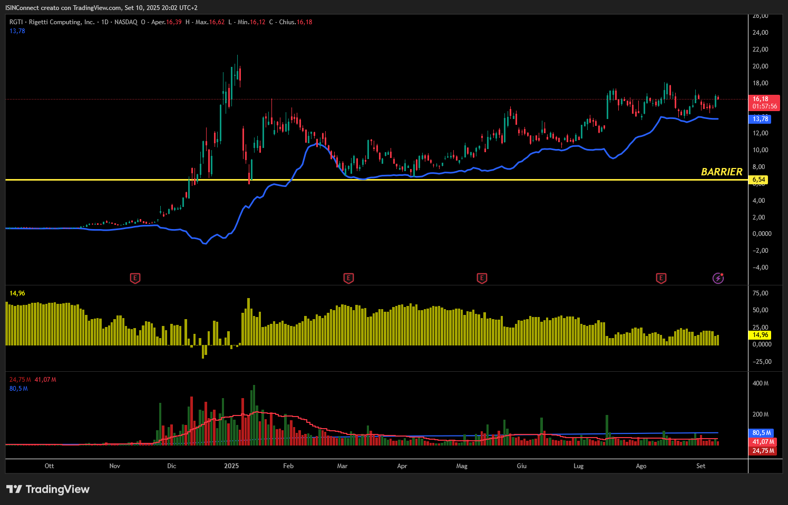Click the blue 13,78 legend value under title
Image resolution: width=788 pixels, height=505 pixels.
coord(17,31)
